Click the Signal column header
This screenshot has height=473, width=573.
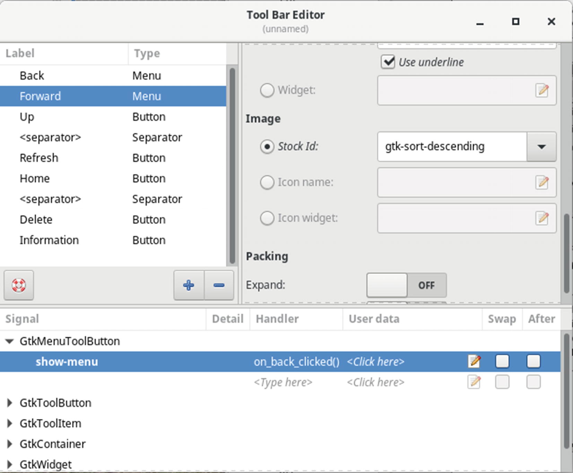point(22,319)
